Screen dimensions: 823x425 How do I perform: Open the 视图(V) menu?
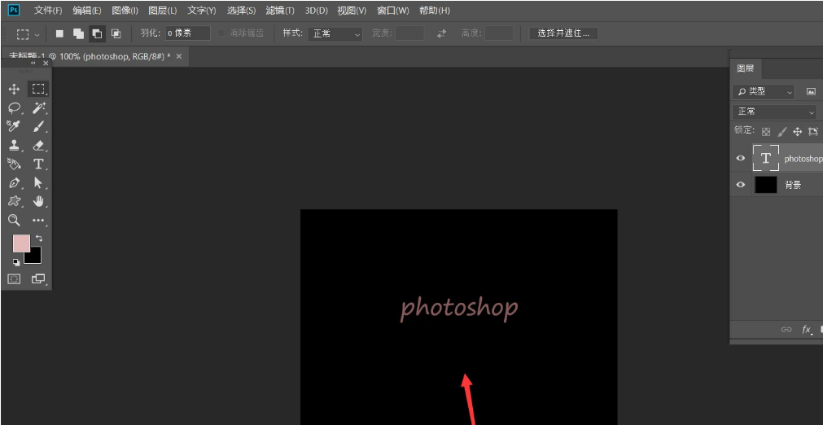[352, 11]
